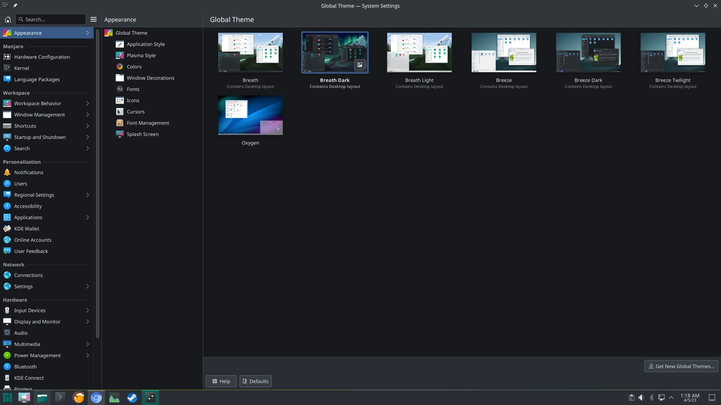Image resolution: width=721 pixels, height=405 pixels.
Task: Expand the Shortcuts category
Action: (47, 126)
